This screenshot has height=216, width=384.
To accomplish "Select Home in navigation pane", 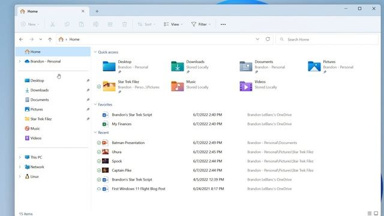I will coord(53,52).
